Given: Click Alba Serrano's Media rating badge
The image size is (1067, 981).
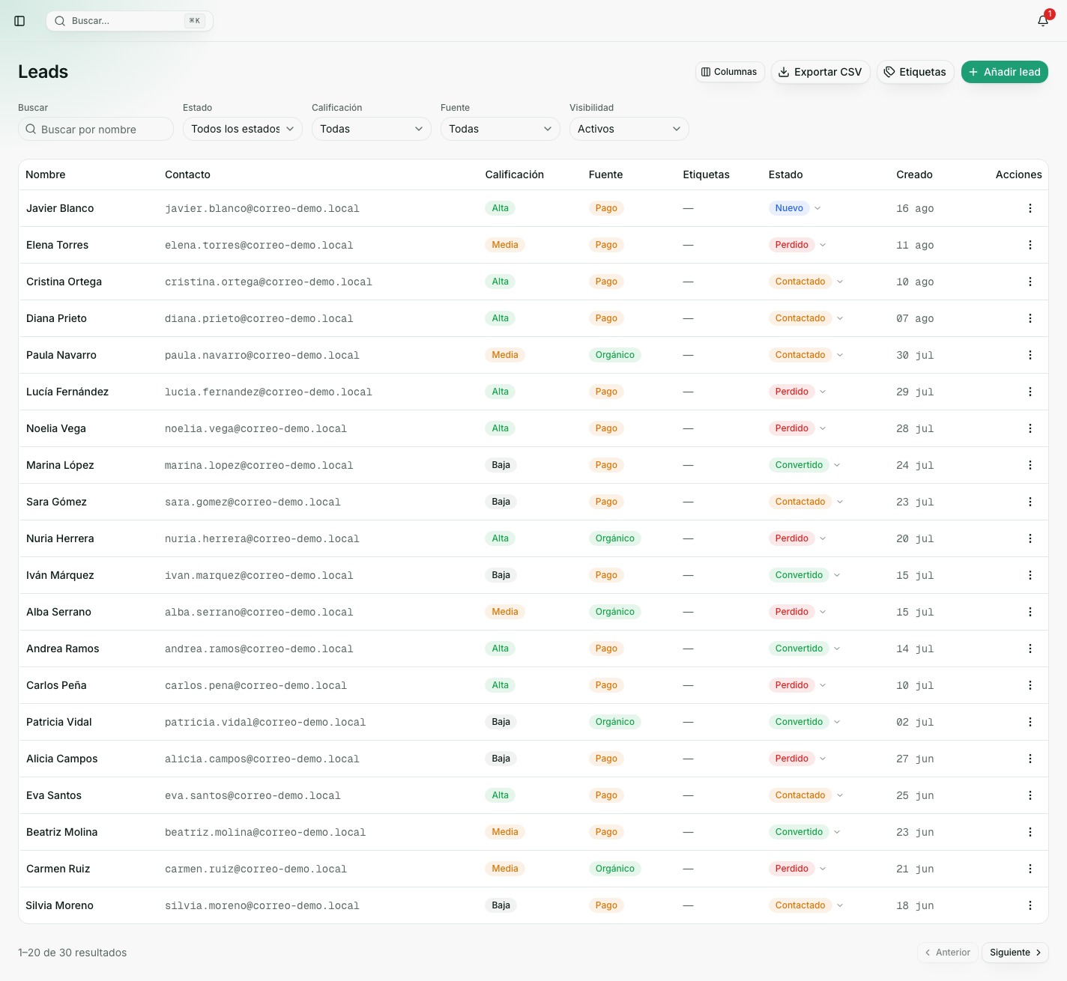Looking at the screenshot, I should click(x=505, y=612).
